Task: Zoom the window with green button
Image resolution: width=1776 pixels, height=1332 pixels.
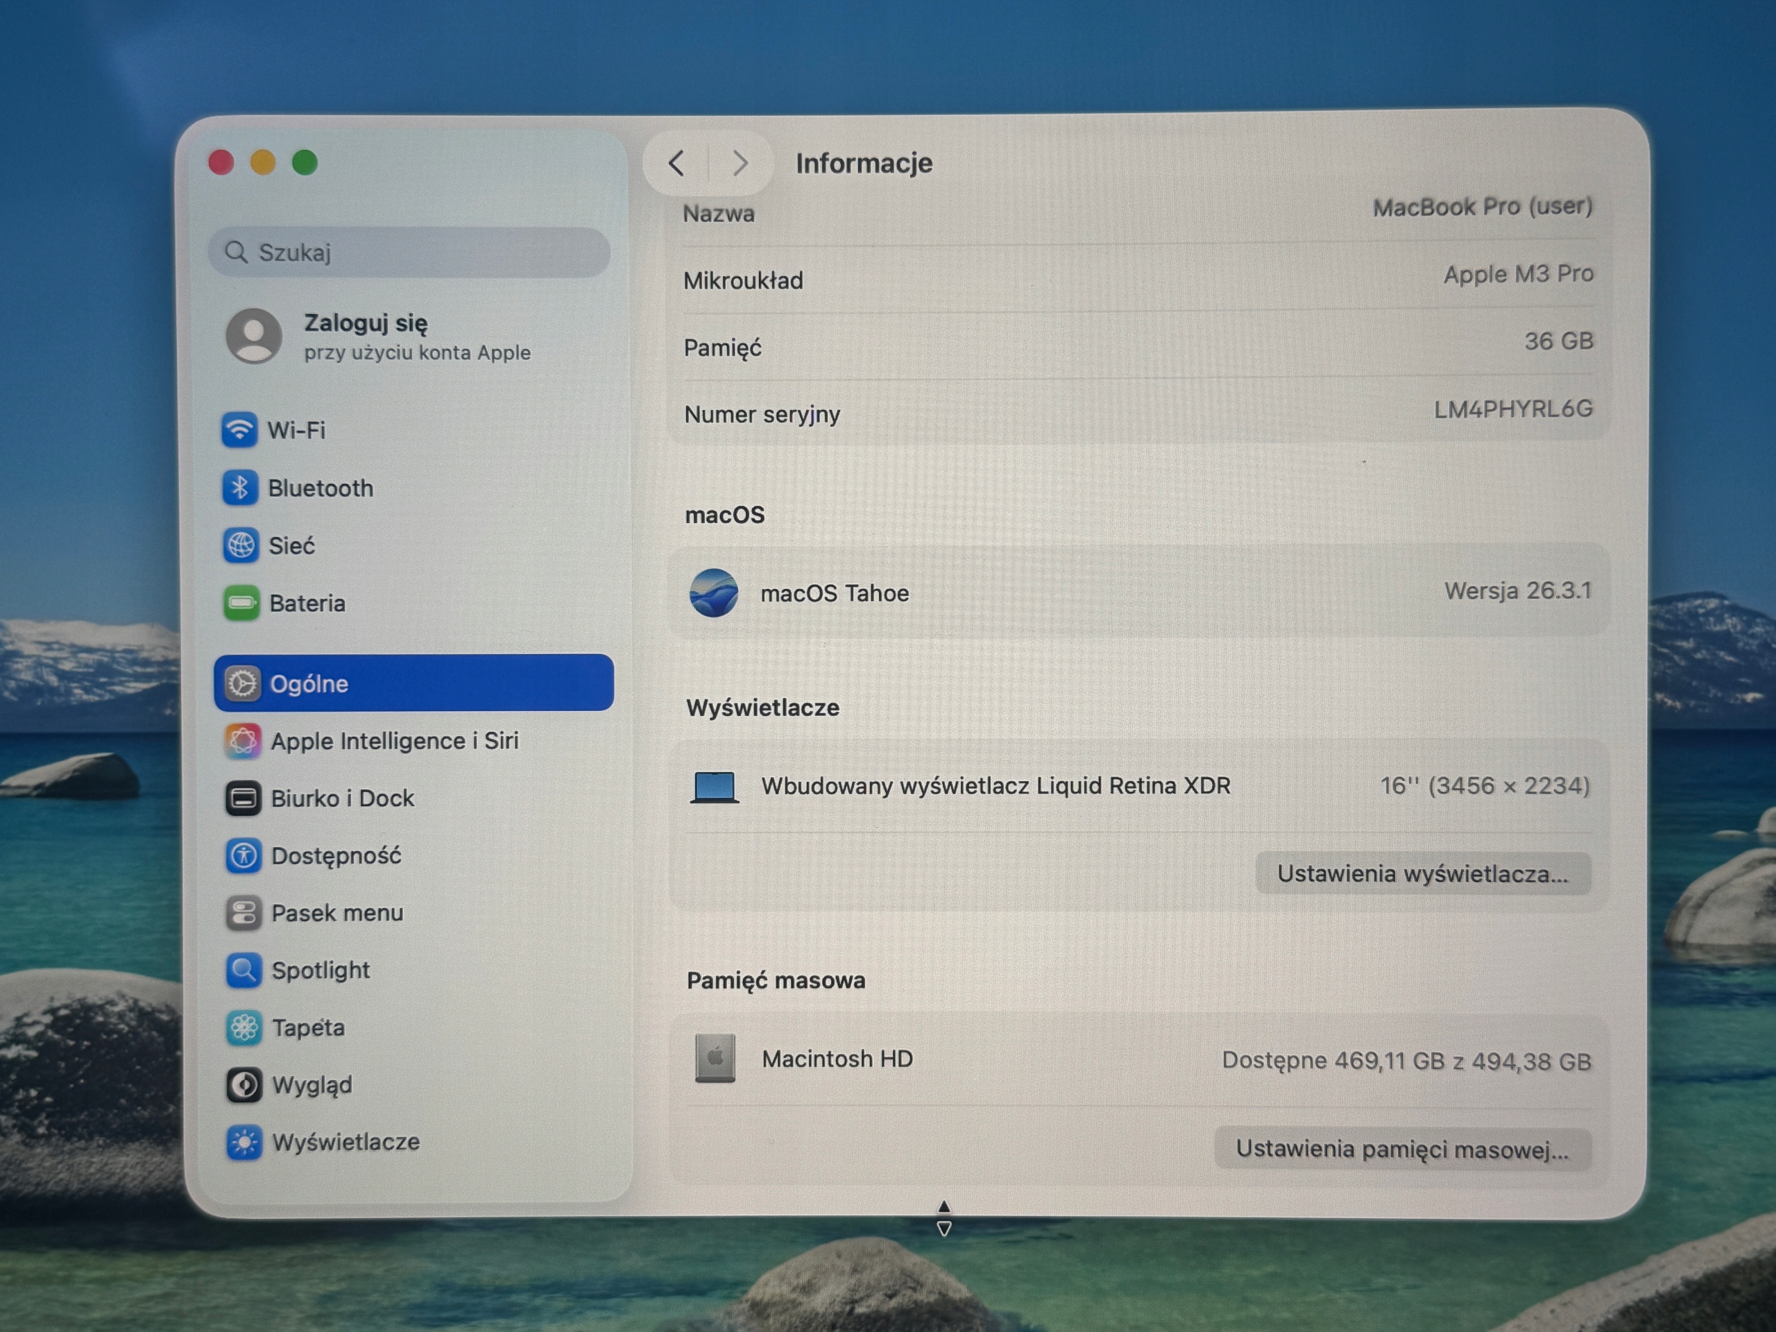Action: [x=305, y=162]
